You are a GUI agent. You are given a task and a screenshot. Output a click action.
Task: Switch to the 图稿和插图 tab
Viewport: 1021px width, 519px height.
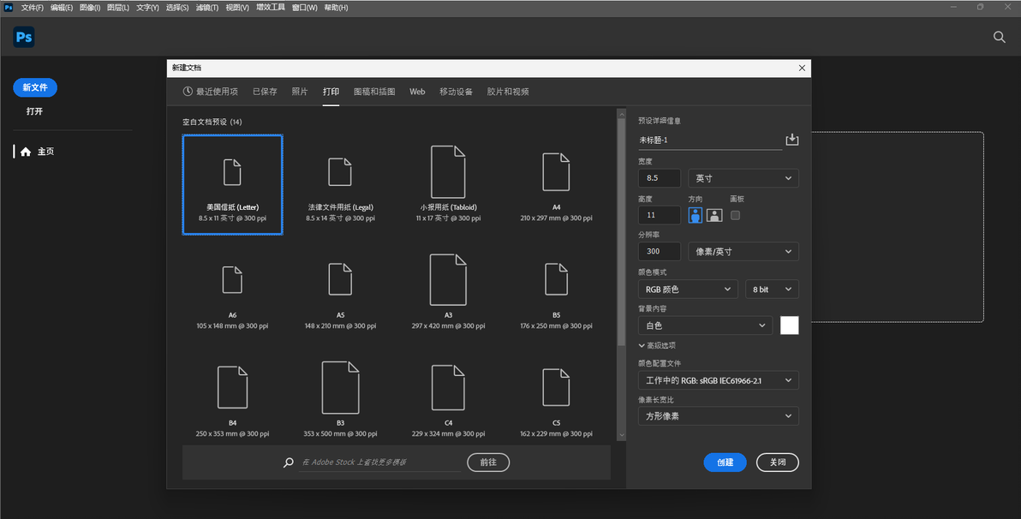tap(374, 92)
